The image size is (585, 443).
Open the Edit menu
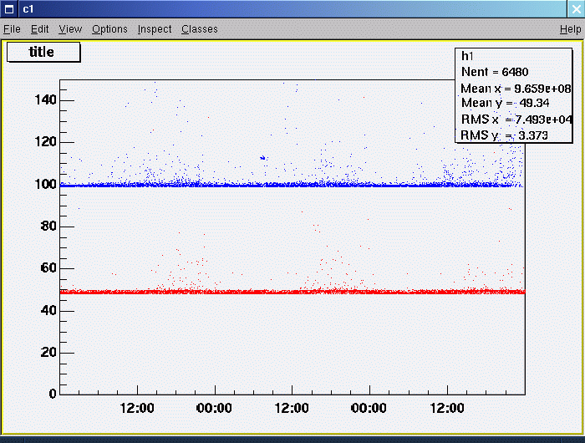39,29
